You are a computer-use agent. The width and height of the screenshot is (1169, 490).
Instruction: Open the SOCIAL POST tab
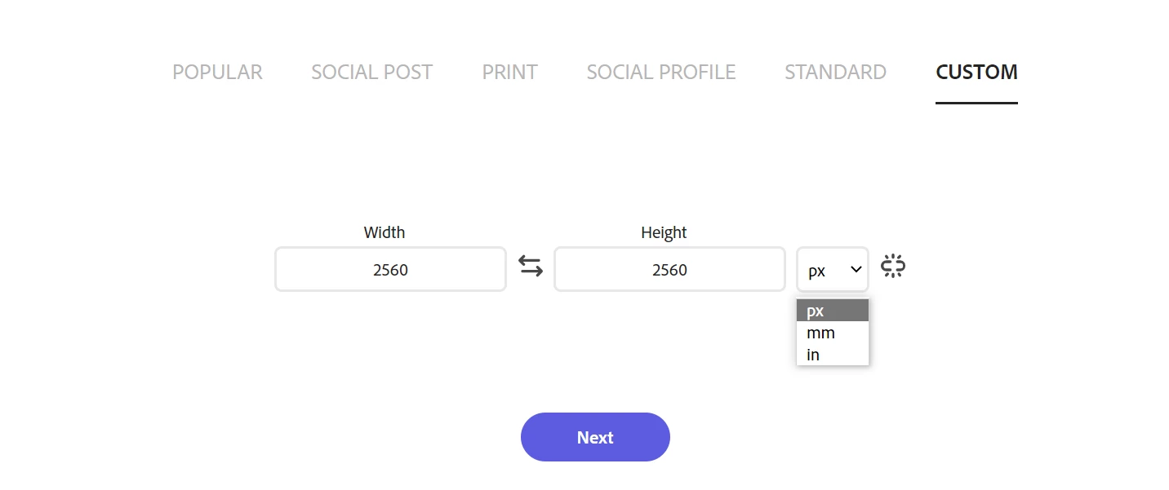click(x=371, y=72)
